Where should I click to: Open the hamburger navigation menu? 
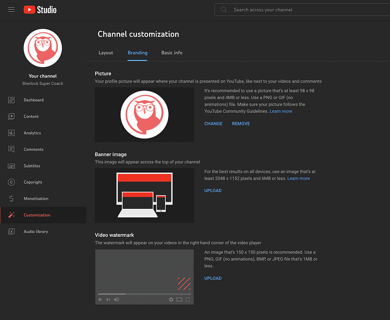click(x=12, y=10)
